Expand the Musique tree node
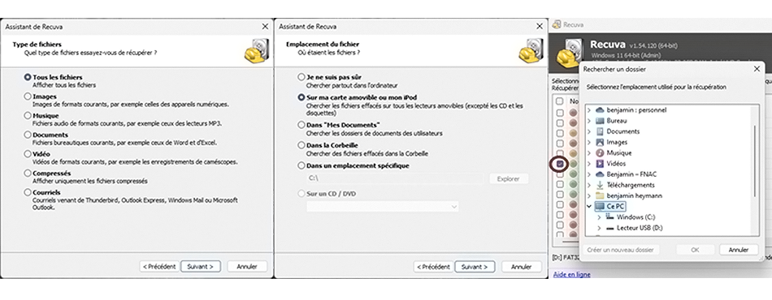The image size is (772, 300). pos(589,152)
